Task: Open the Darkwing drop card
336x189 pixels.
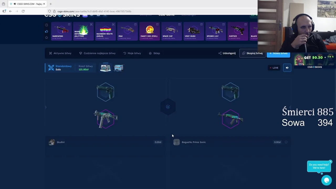Action: pyautogui.click(x=61, y=31)
